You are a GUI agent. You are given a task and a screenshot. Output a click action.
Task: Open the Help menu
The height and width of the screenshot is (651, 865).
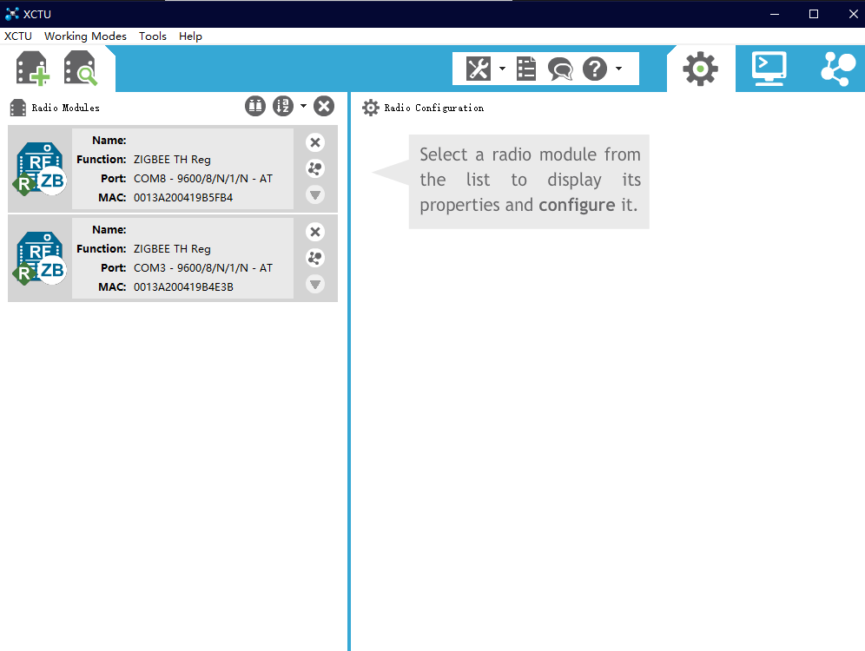(190, 36)
